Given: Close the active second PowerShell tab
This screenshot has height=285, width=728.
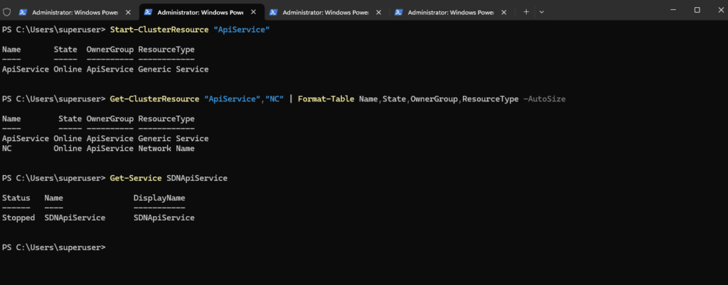Looking at the screenshot, I should pos(254,13).
